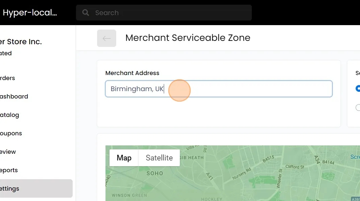Click Clifford St label on map
The image size is (360, 201).
tap(295, 167)
